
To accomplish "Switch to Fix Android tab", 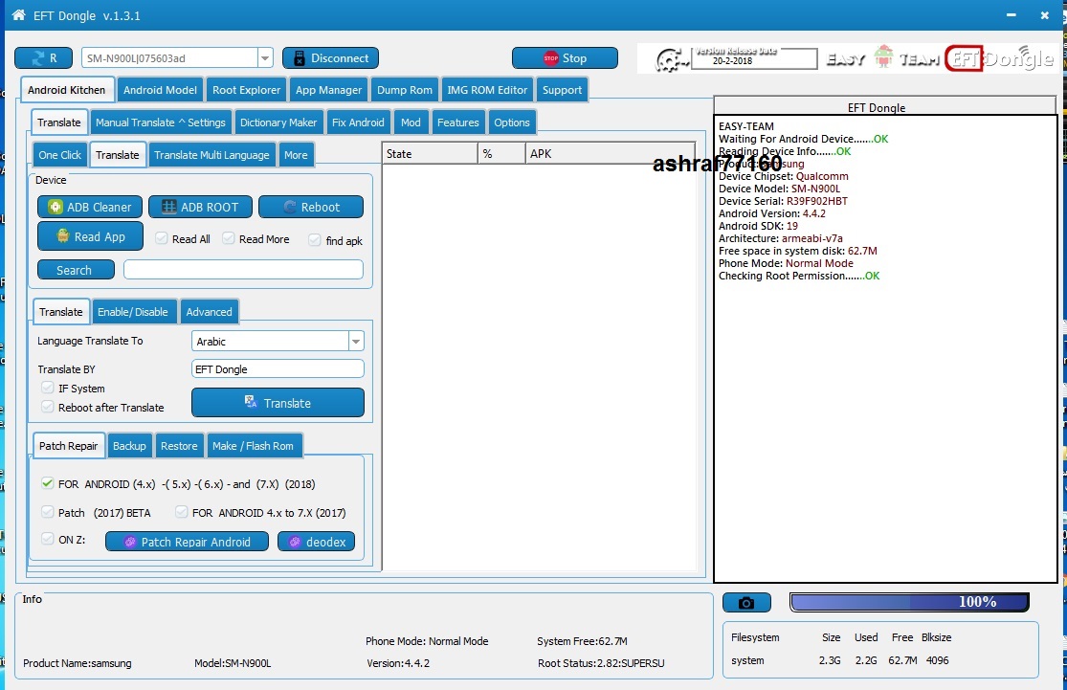I will tap(358, 122).
